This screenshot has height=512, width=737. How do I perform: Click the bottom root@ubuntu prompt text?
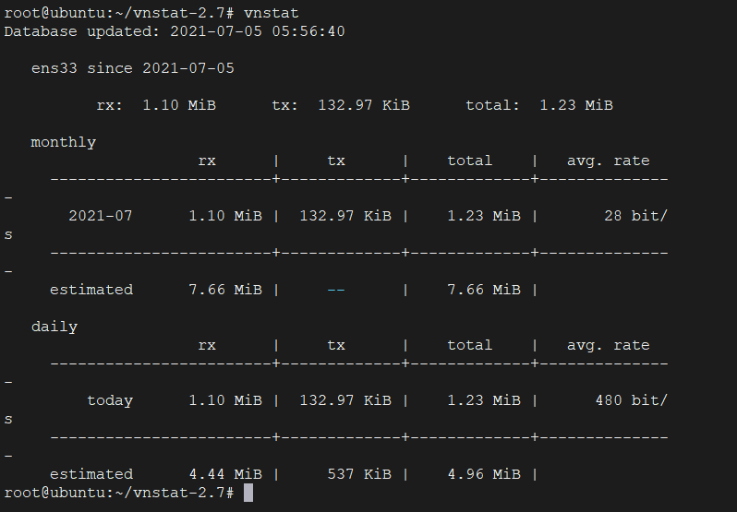118,493
